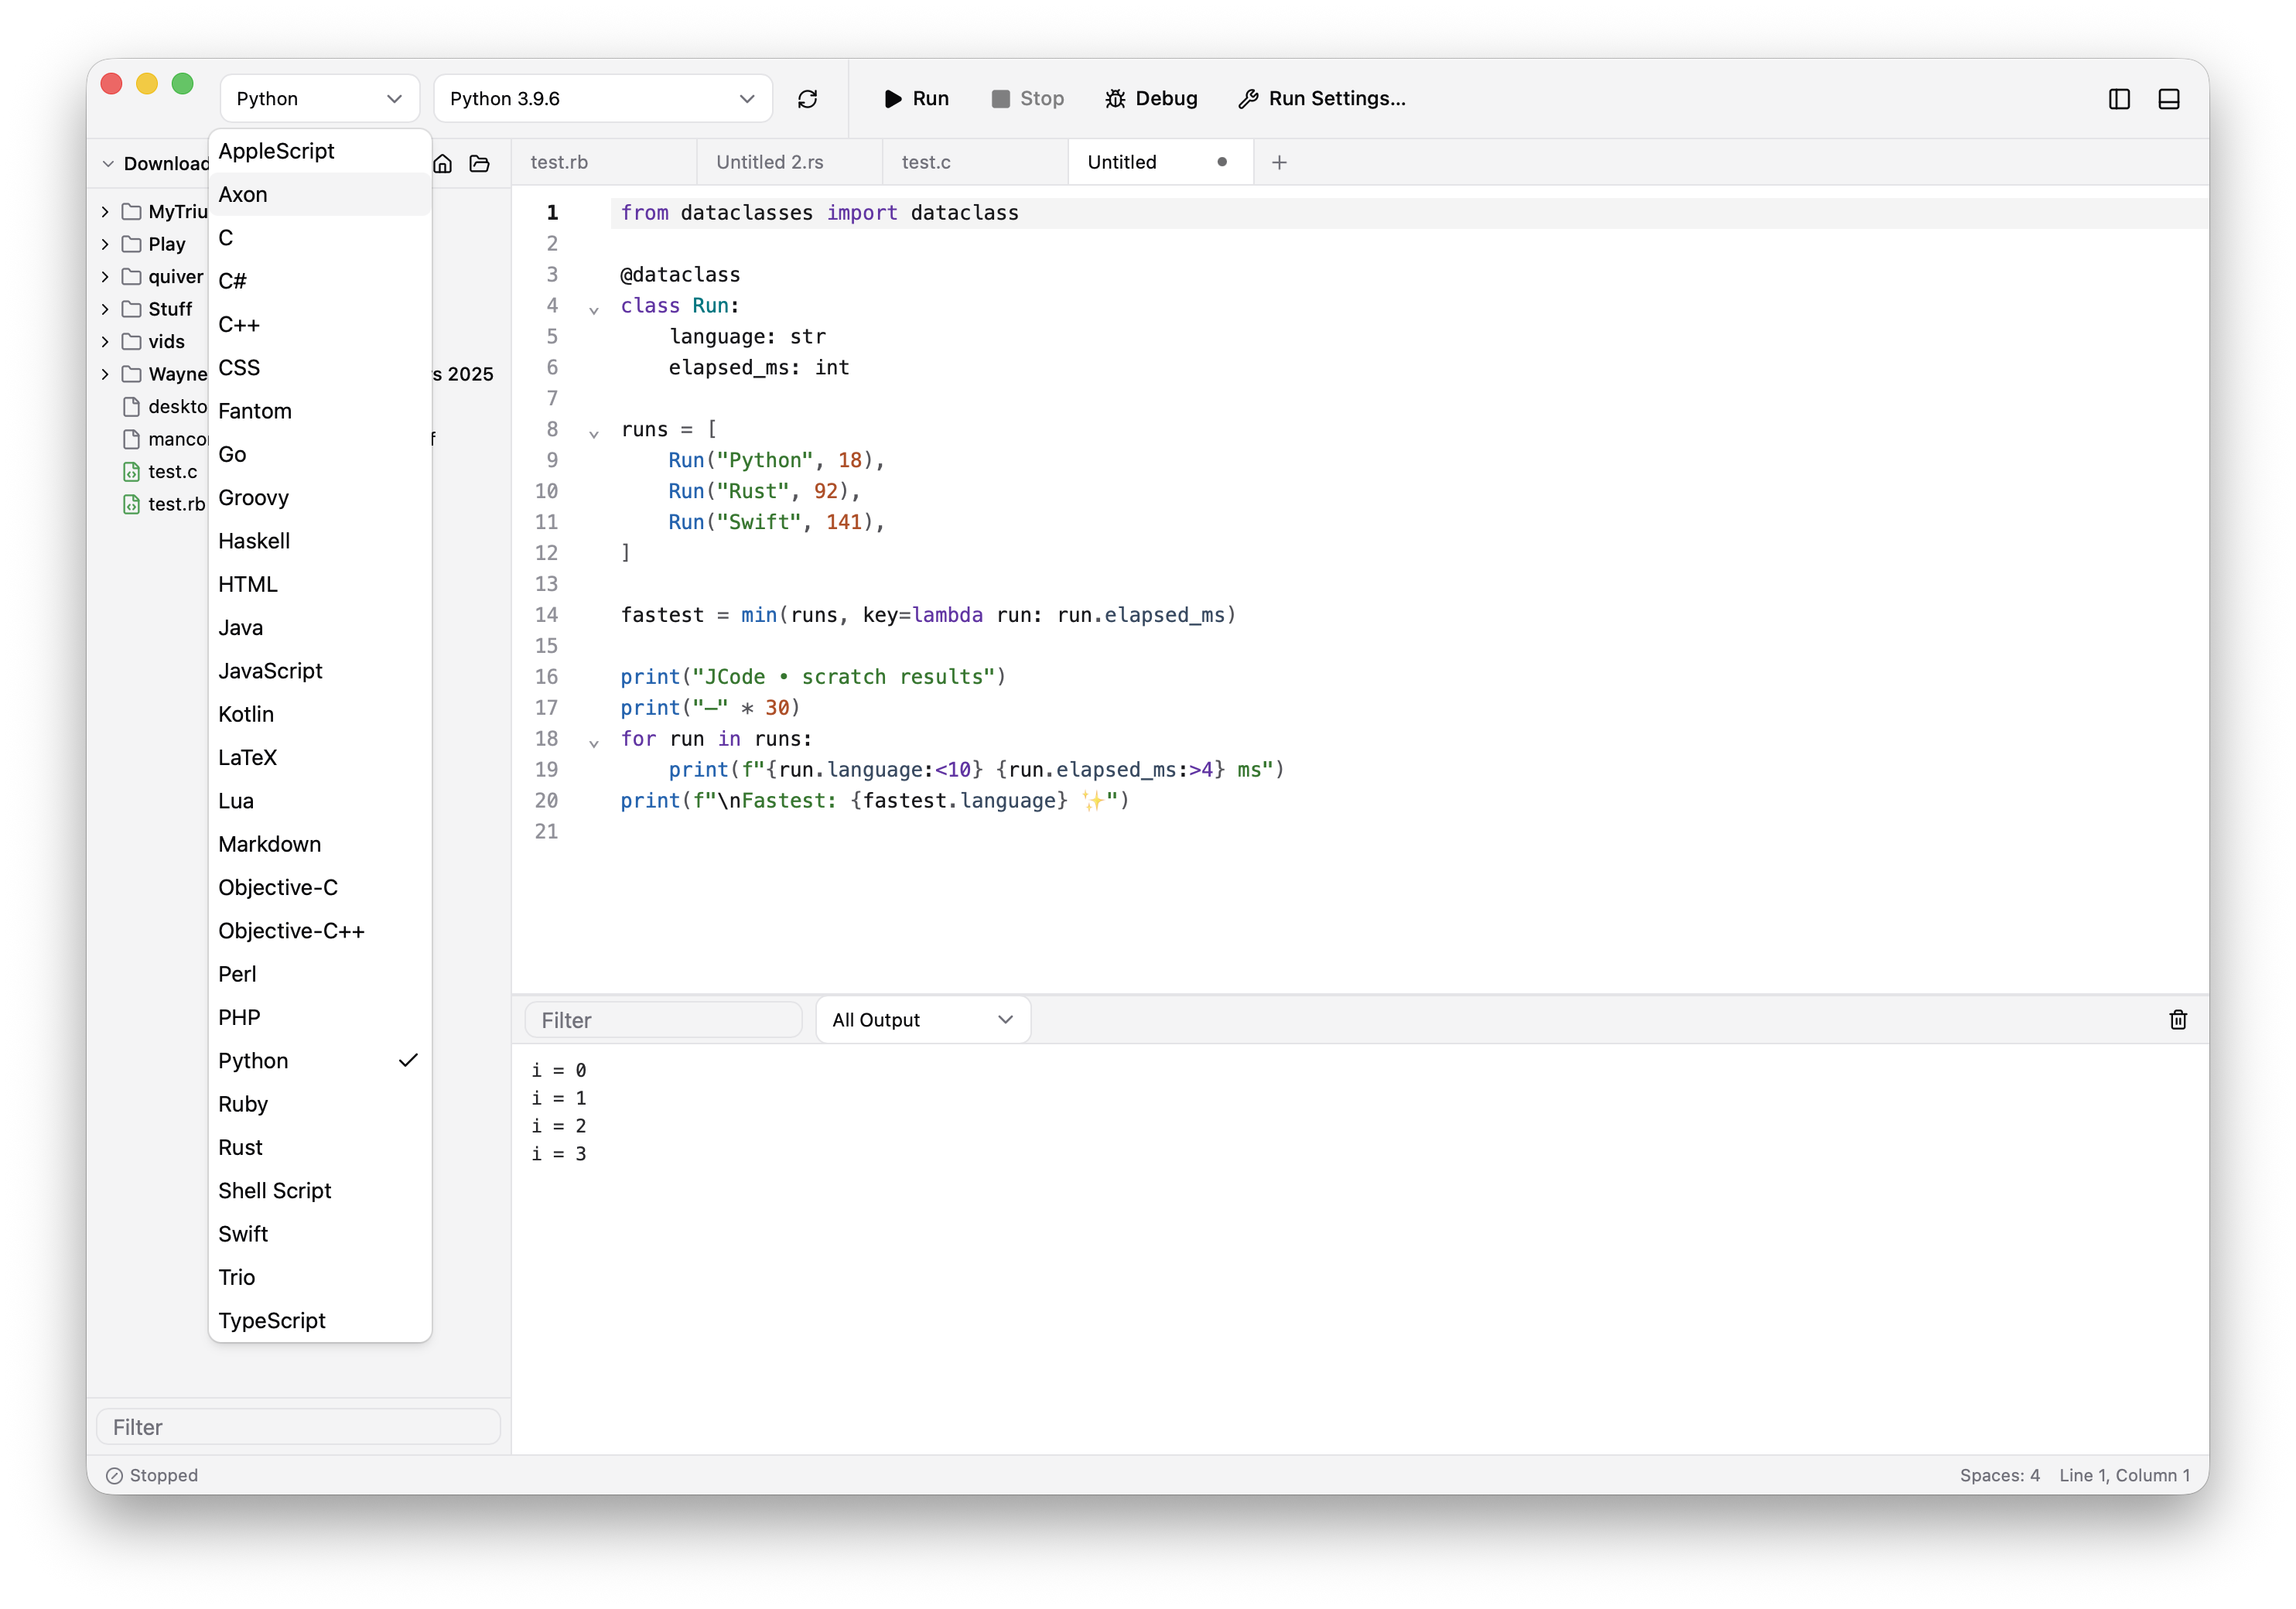Fold the for loop arrow on line 18
The height and width of the screenshot is (1609, 2296).
594,744
